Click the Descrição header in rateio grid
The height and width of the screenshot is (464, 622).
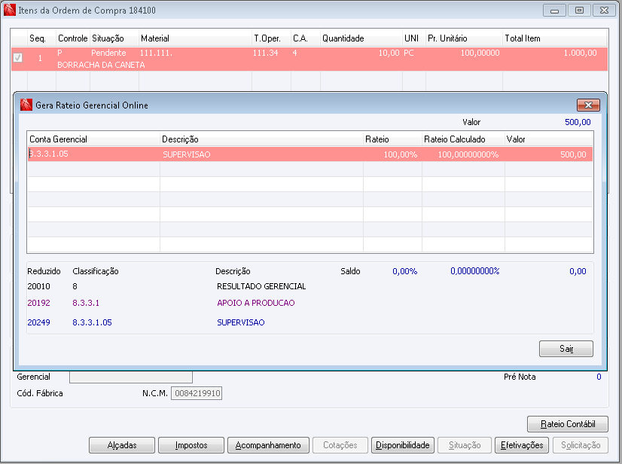(x=261, y=139)
